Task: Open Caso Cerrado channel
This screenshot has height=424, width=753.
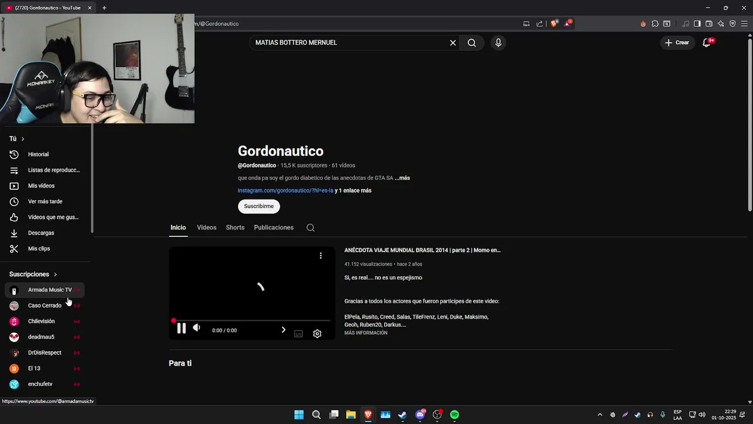Action: (x=45, y=306)
